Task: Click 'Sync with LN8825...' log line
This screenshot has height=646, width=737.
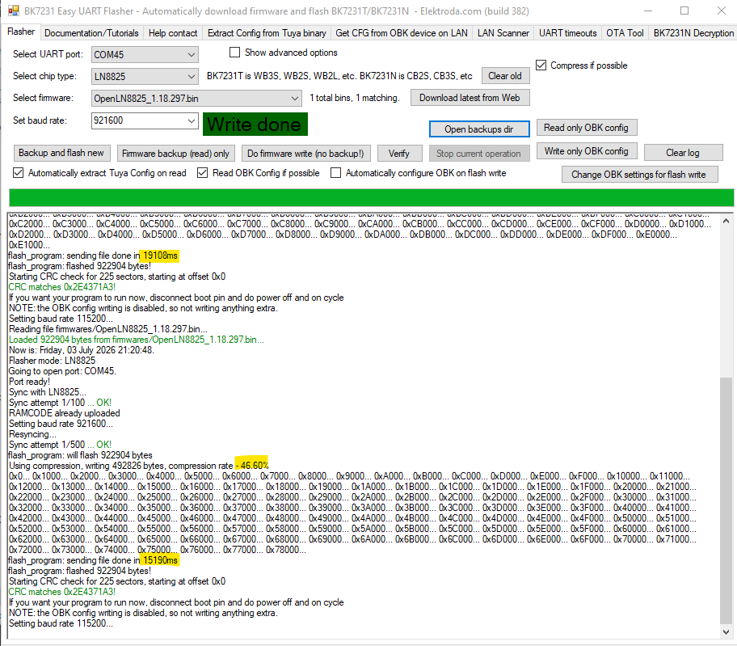Action: tap(48, 392)
